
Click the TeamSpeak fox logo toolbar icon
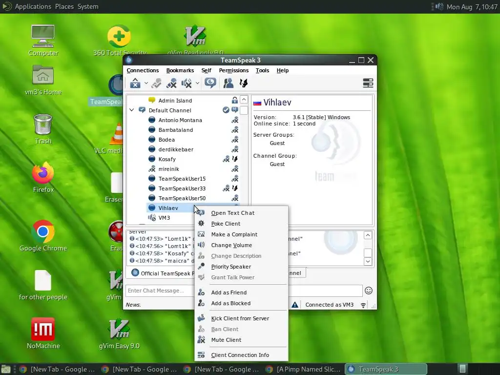[244, 83]
